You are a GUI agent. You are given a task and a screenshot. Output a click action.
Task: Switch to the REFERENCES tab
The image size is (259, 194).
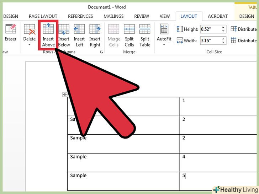coord(80,16)
